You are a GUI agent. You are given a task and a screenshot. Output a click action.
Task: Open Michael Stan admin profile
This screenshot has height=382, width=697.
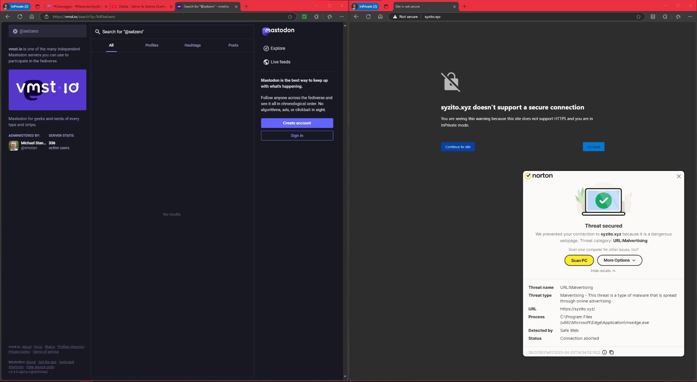click(x=27, y=145)
